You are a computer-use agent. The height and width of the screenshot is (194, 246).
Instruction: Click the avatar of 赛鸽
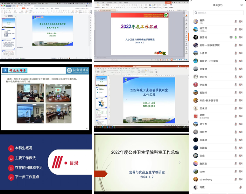(196, 22)
